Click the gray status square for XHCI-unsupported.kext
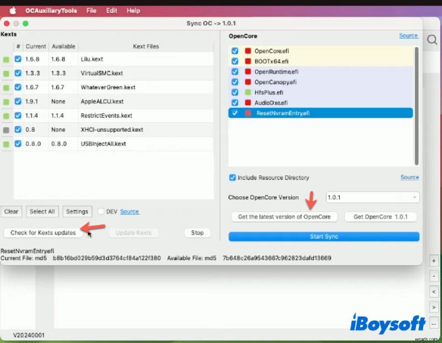The width and height of the screenshot is (442, 343). tap(6, 130)
